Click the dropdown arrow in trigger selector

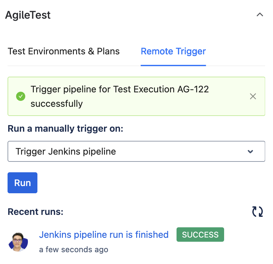250,152
